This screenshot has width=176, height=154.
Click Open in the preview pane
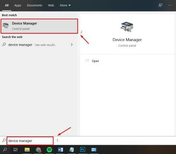[95, 61]
